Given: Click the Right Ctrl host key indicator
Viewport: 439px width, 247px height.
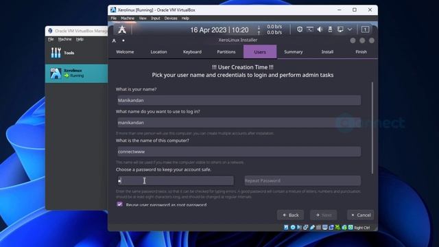Looking at the screenshot, I should click(361, 228).
